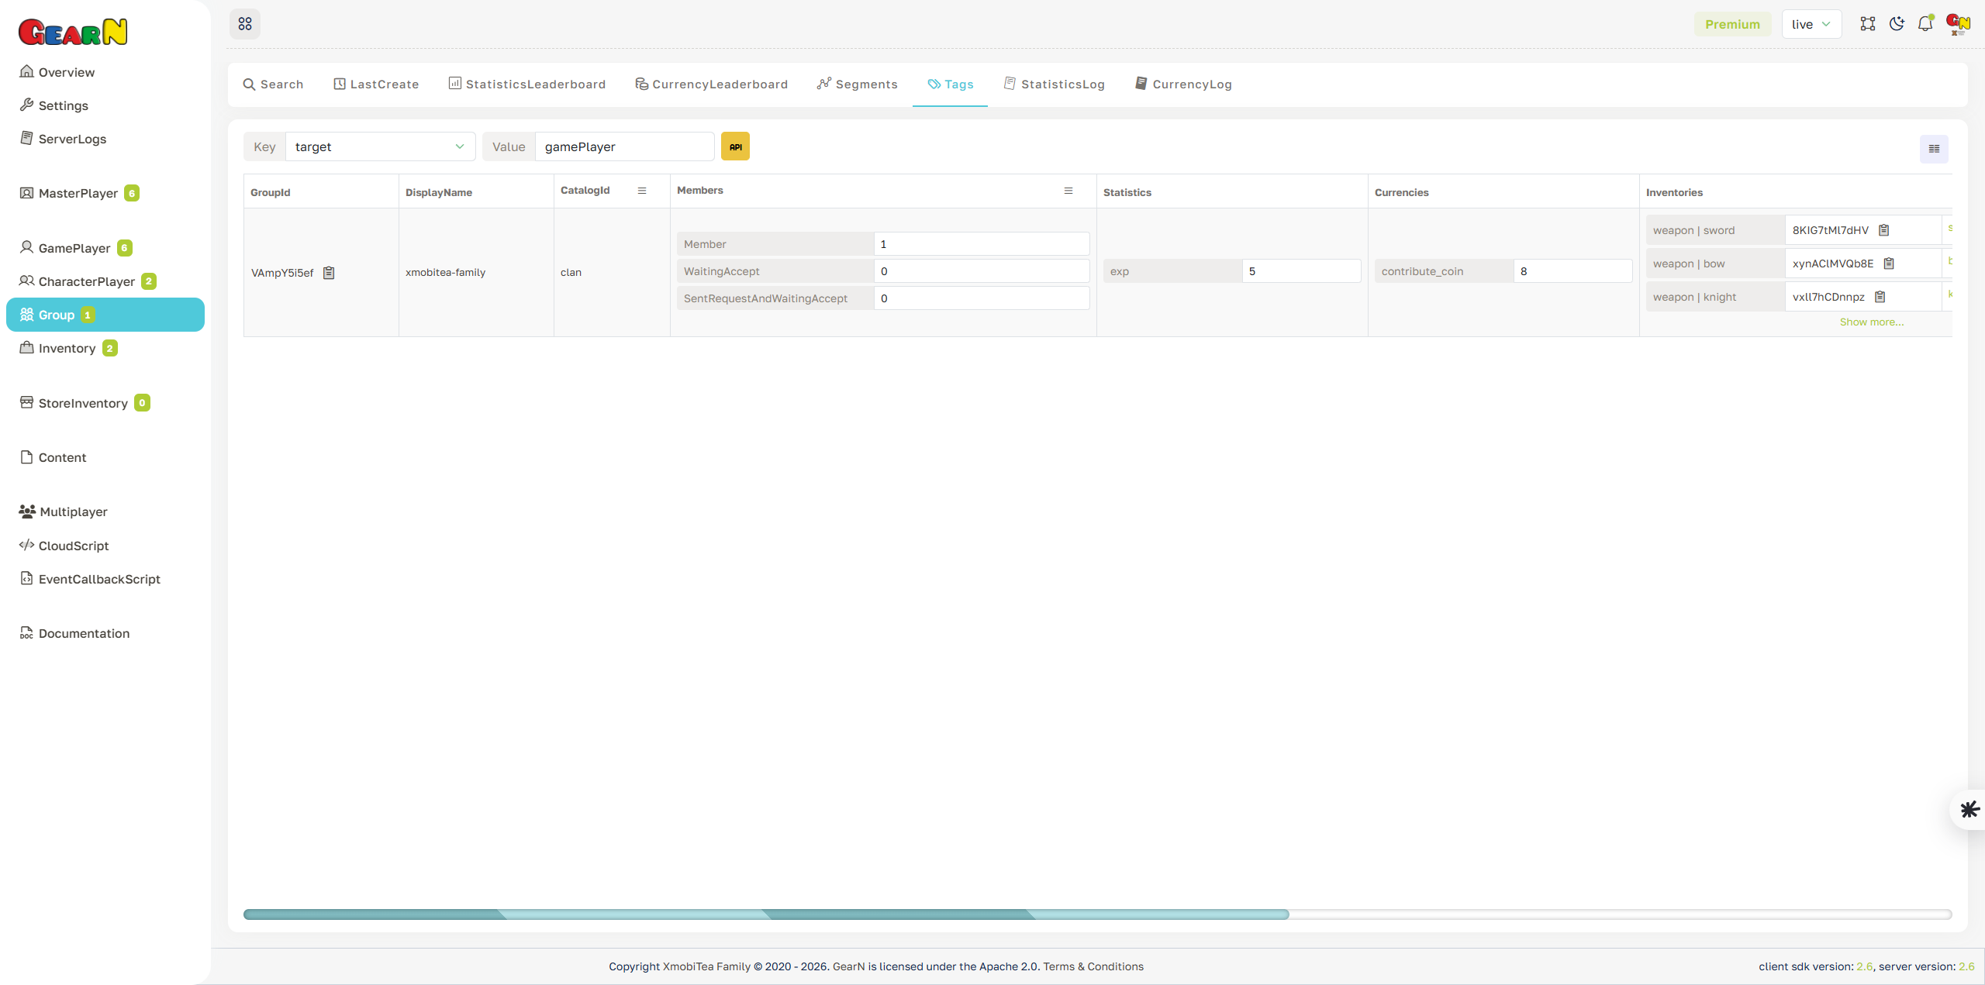Open the StatisticsLog tab
The image size is (1985, 985).
(x=1054, y=84)
